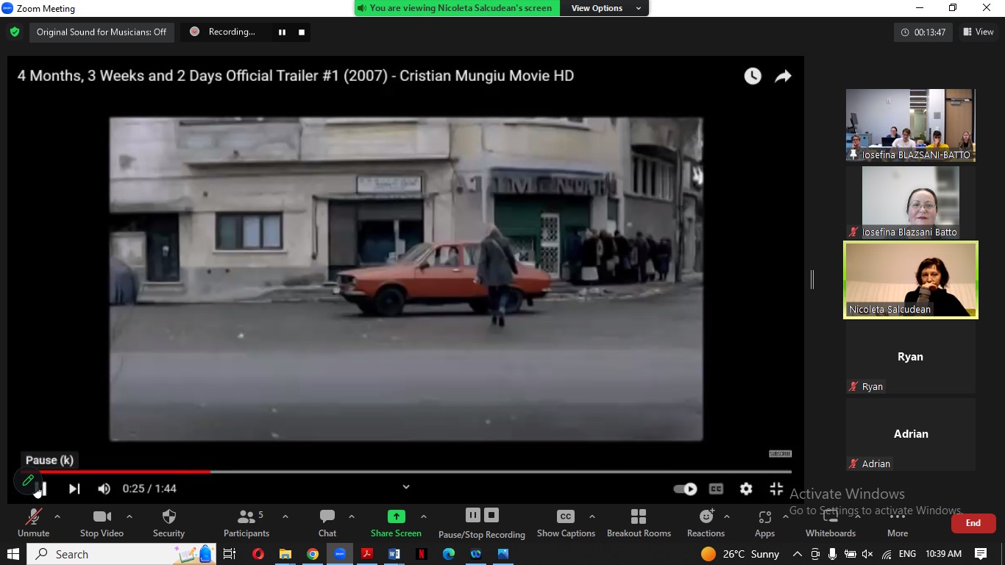This screenshot has height=565, width=1005.
Task: Select Adrian participant tile
Action: click(x=911, y=434)
